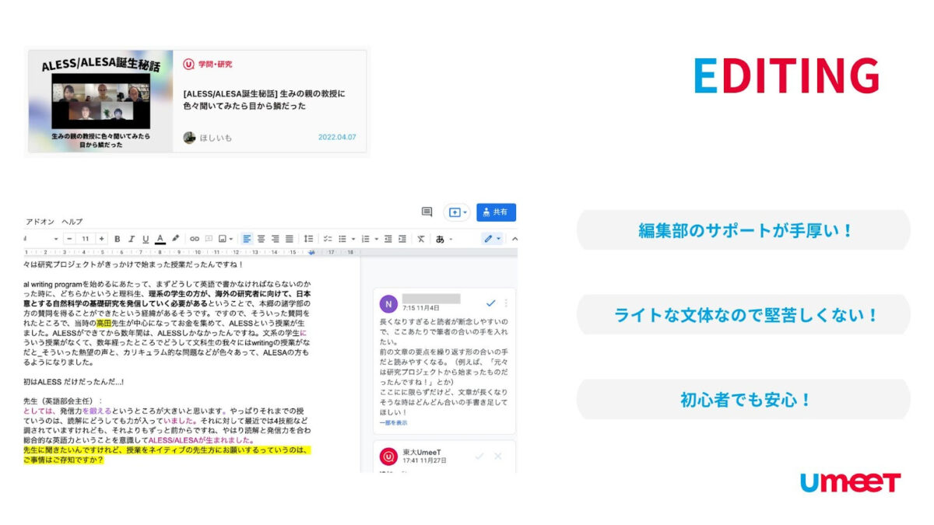Image resolution: width=934 pixels, height=525 pixels.
Task: Click the blue 共有 share button
Action: 496,212
